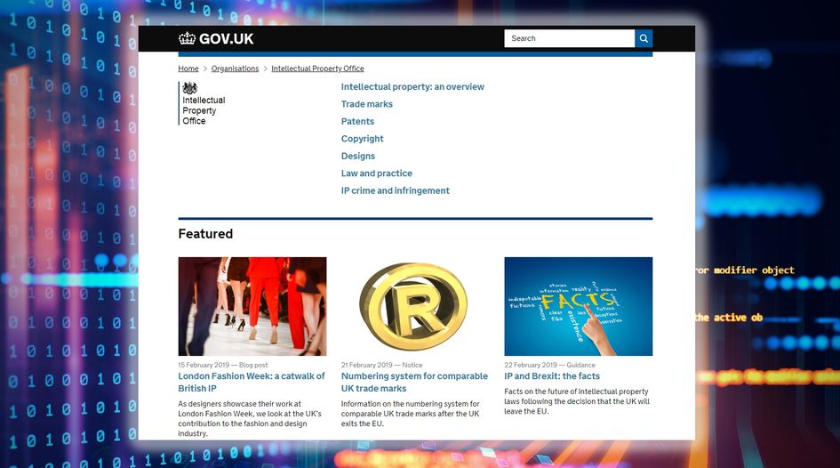Open 'IP and Brexit: the facts' link
The height and width of the screenshot is (468, 840).
tap(552, 376)
